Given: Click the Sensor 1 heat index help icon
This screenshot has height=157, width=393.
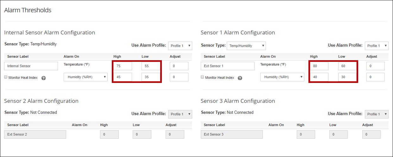Looking at the screenshot, I should tap(240, 78).
